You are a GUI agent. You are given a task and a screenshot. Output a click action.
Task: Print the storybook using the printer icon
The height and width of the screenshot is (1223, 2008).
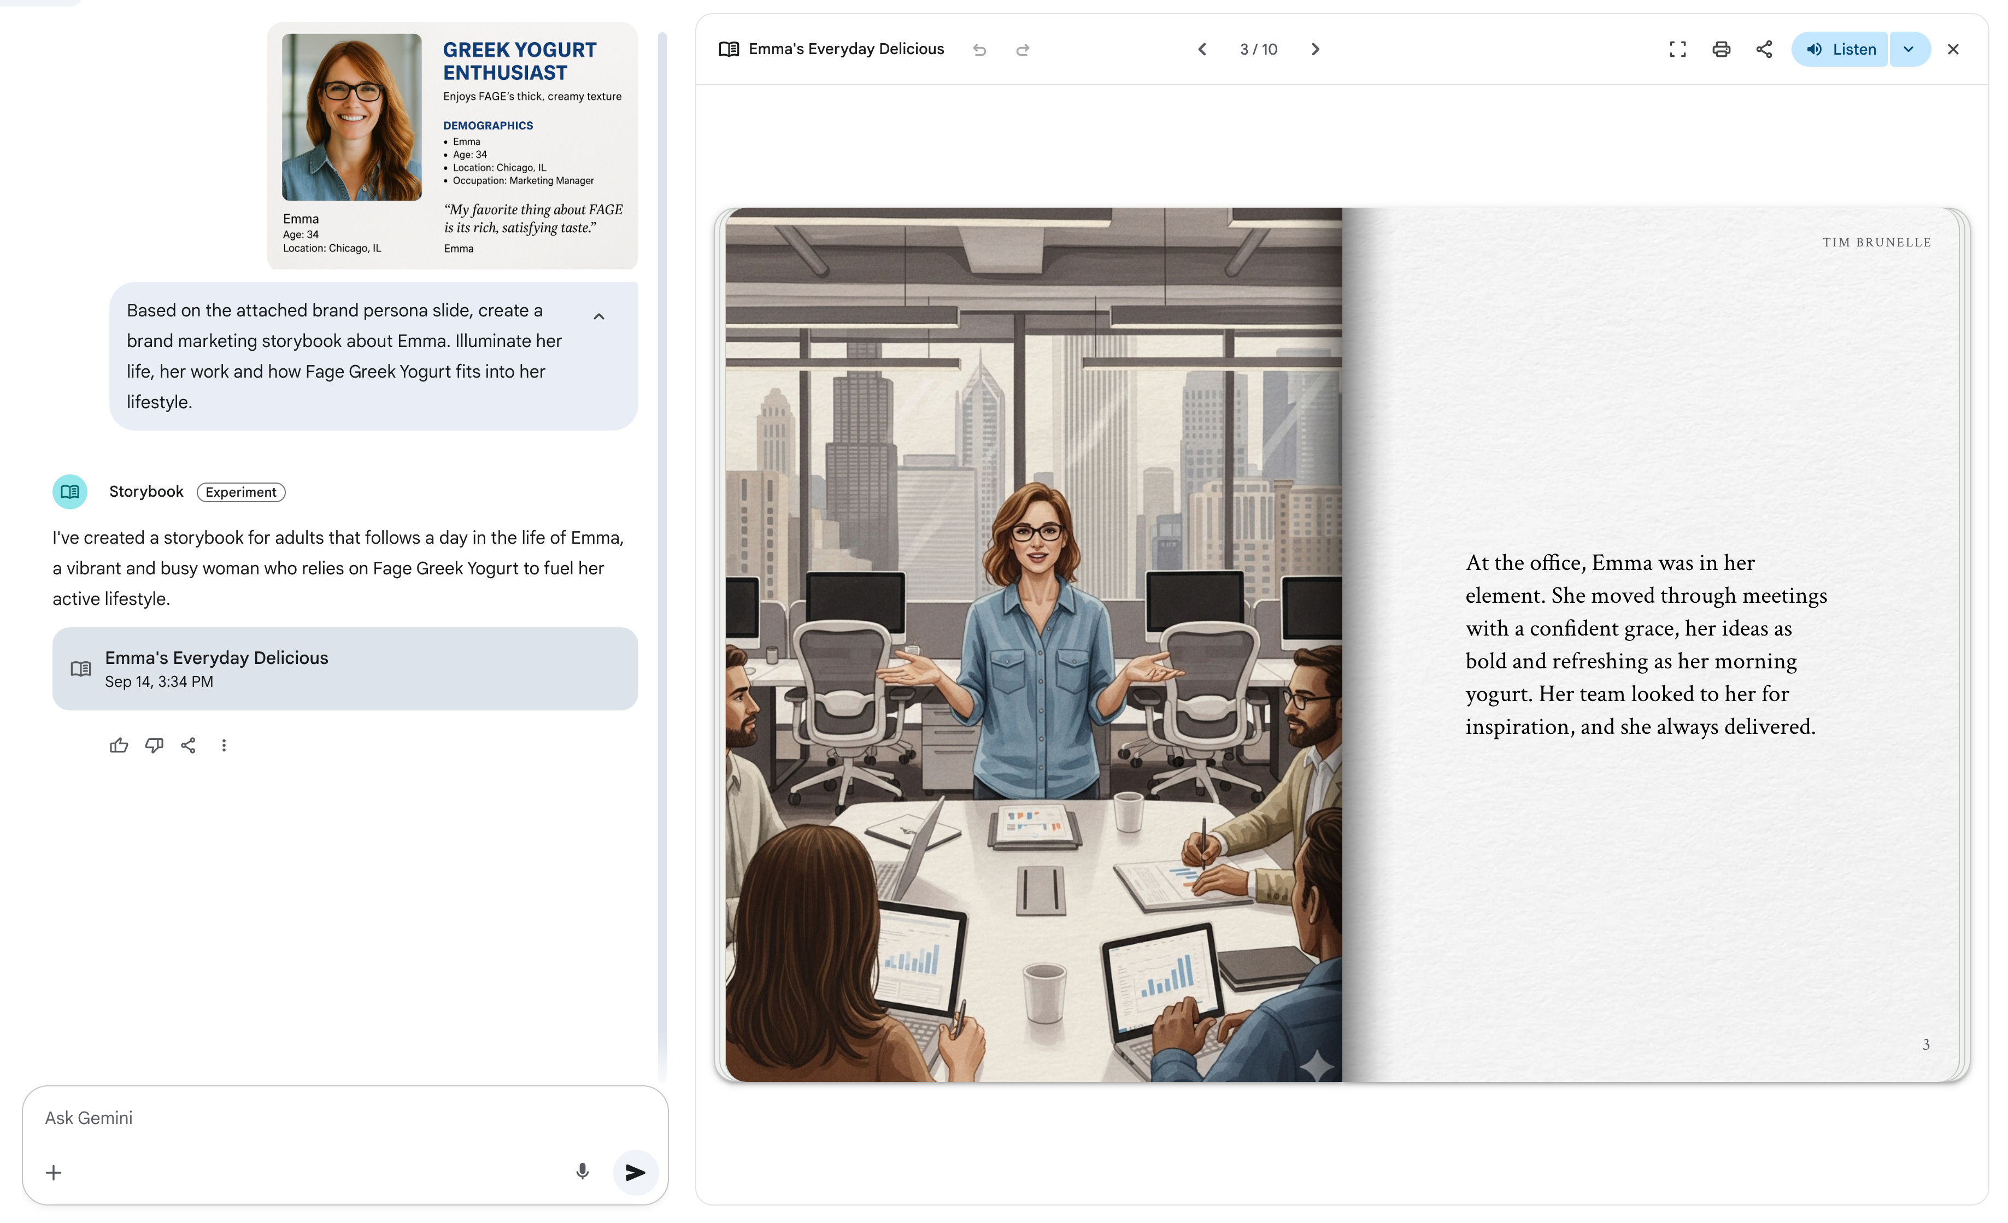[1721, 50]
